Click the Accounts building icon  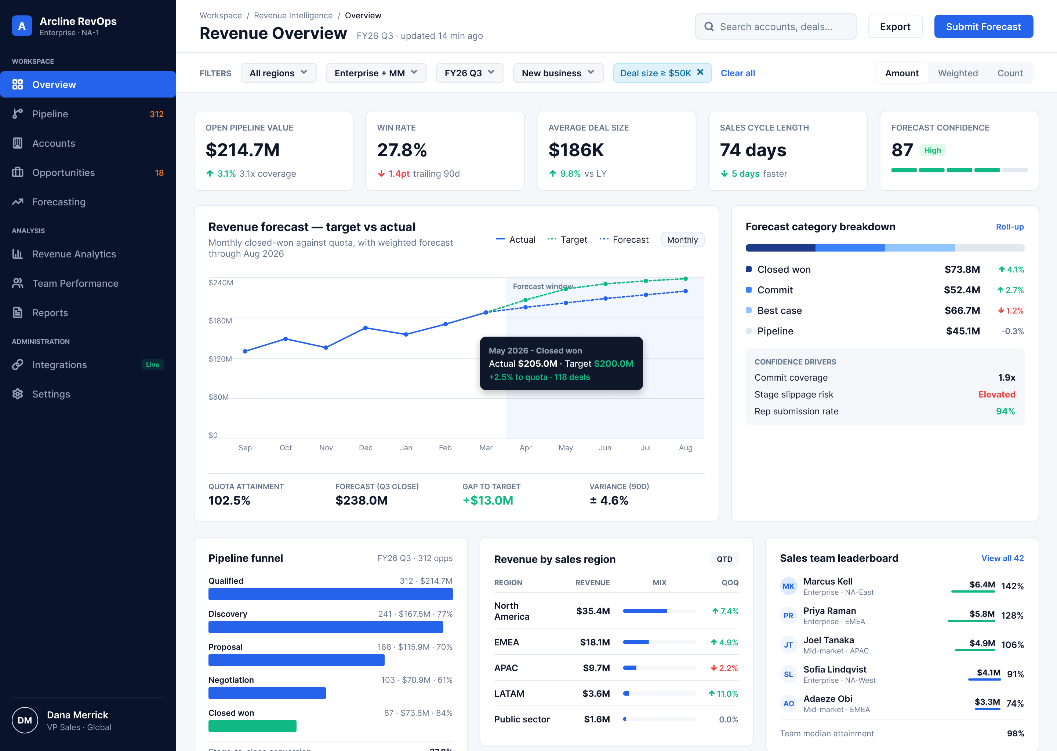[18, 143]
